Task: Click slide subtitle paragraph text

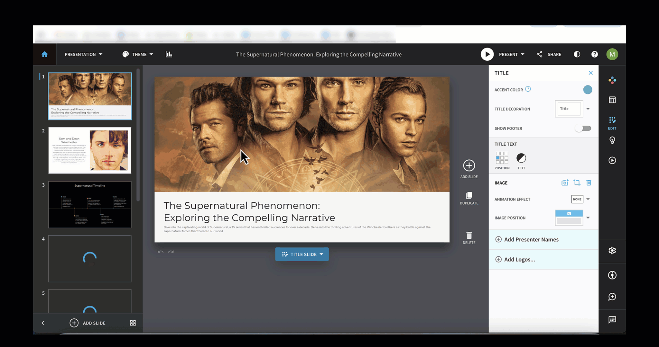Action: 297,229
